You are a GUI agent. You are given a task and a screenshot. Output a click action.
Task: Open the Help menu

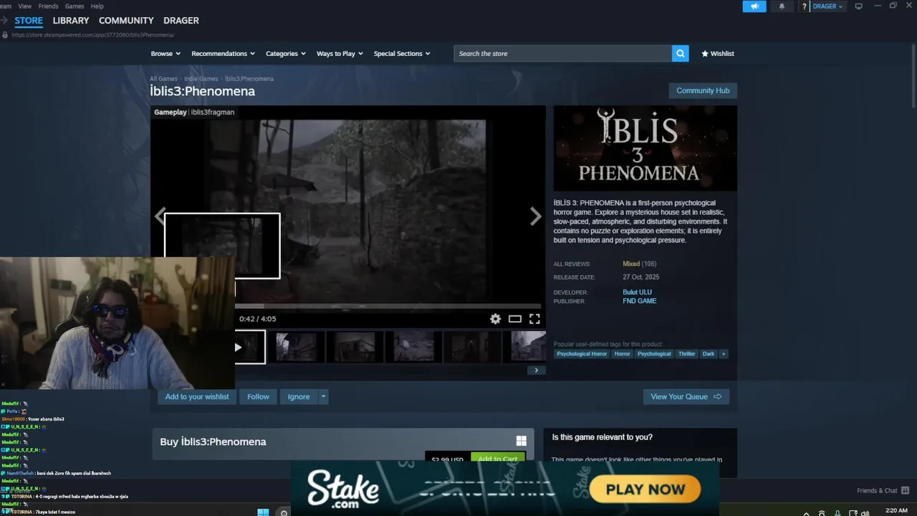[x=97, y=6]
